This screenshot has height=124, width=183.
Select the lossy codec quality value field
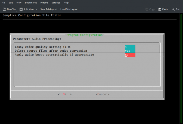pos(130,47)
